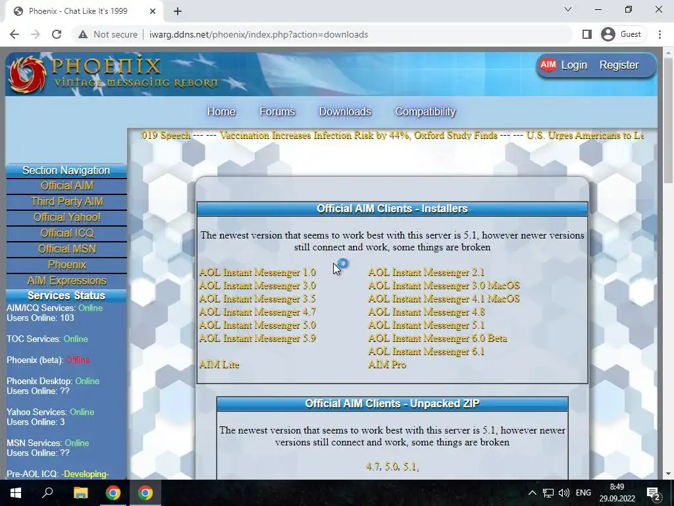Image resolution: width=674 pixels, height=506 pixels.
Task: Download AOL Instant Messenger 6.1
Action: tap(427, 352)
